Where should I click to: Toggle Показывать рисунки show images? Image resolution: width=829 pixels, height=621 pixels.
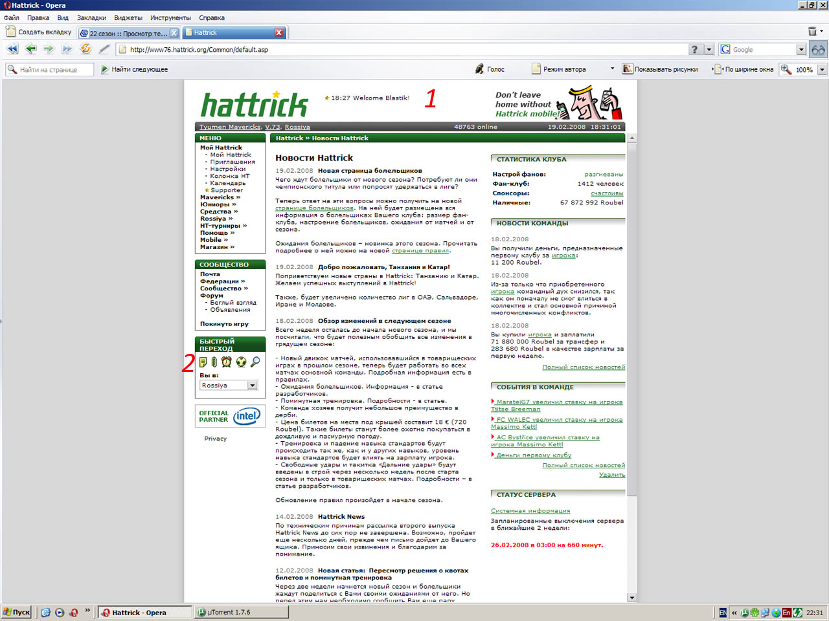661,69
